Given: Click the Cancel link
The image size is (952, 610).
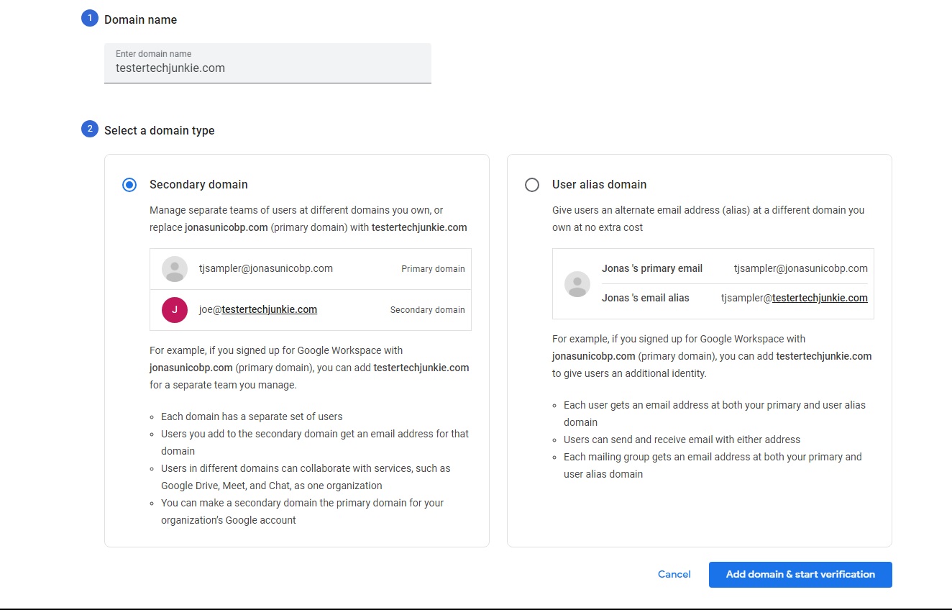Looking at the screenshot, I should coord(674,575).
